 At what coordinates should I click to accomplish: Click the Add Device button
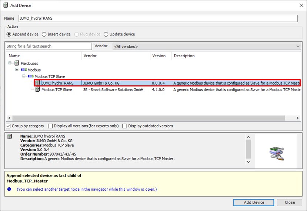click(x=254, y=203)
